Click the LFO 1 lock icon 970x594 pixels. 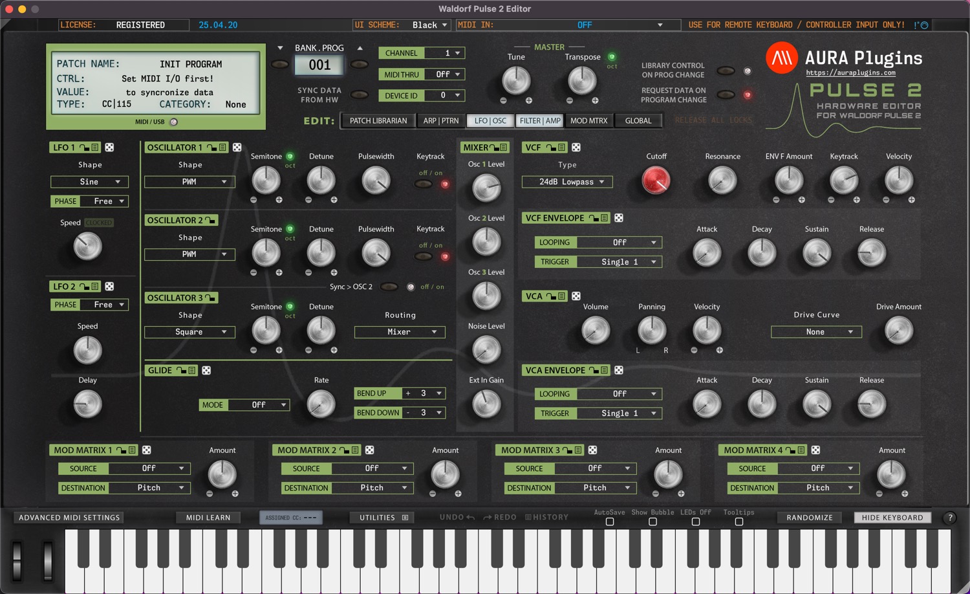pos(84,148)
